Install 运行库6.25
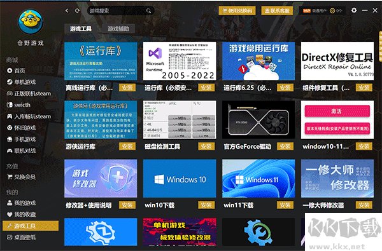Screen dimensions: 382x251 285,88
